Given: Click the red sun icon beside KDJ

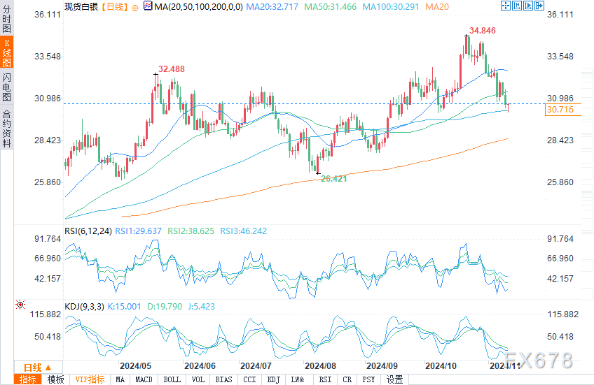Looking at the screenshot, I should point(20,305).
